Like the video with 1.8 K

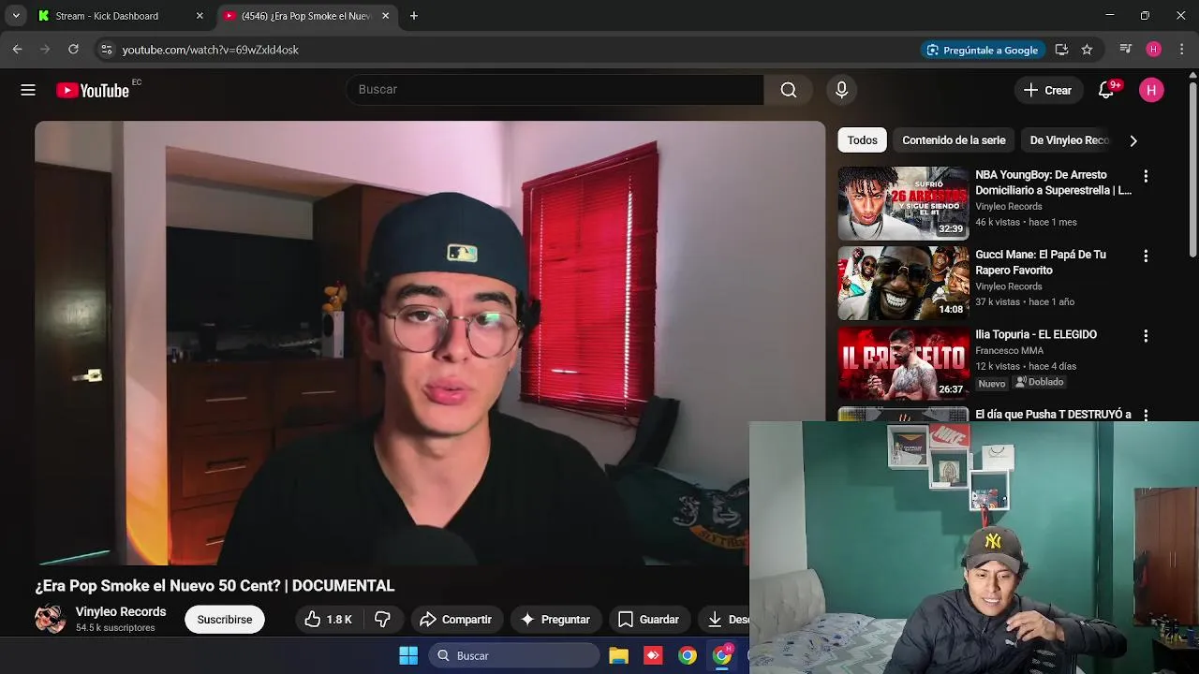tap(328, 619)
